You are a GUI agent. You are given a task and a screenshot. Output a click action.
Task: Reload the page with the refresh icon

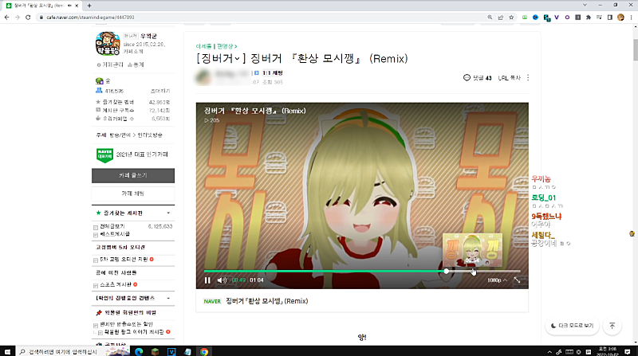(28, 18)
